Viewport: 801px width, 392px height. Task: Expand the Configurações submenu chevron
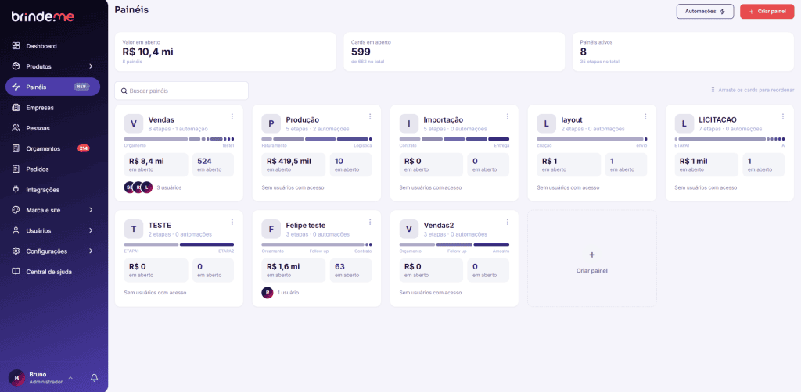pos(91,251)
